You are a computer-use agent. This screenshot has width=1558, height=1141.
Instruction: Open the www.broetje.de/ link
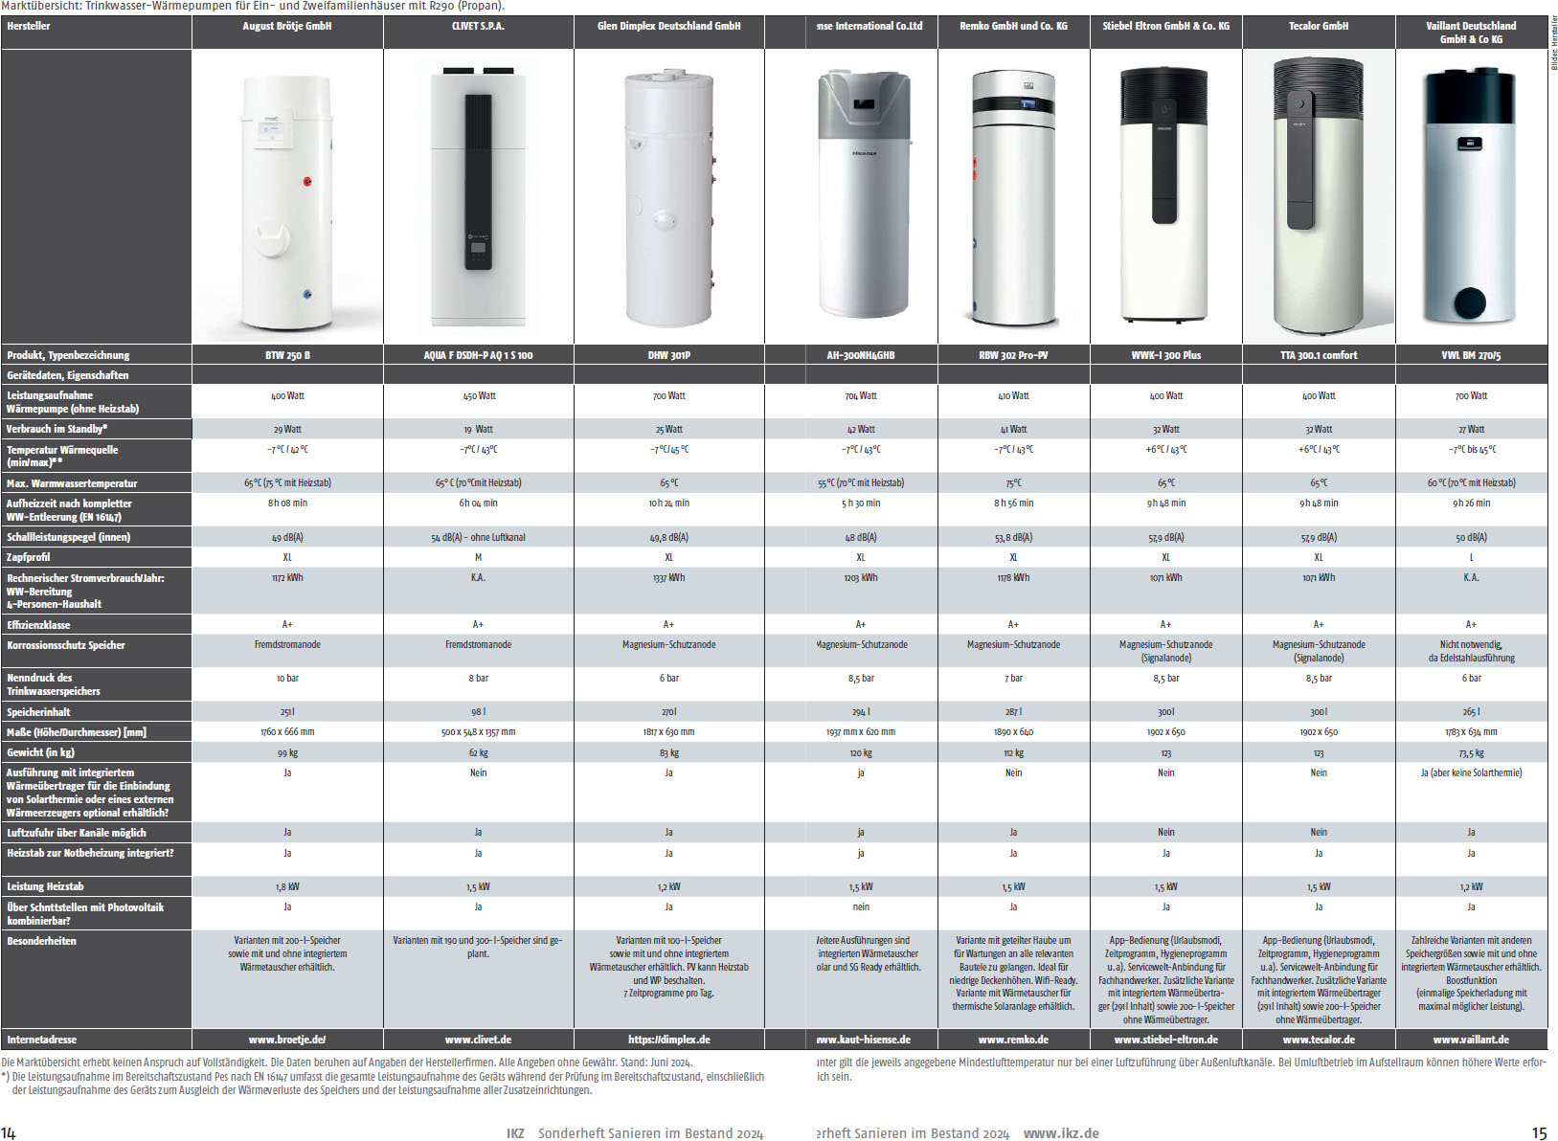pyautogui.click(x=287, y=1040)
